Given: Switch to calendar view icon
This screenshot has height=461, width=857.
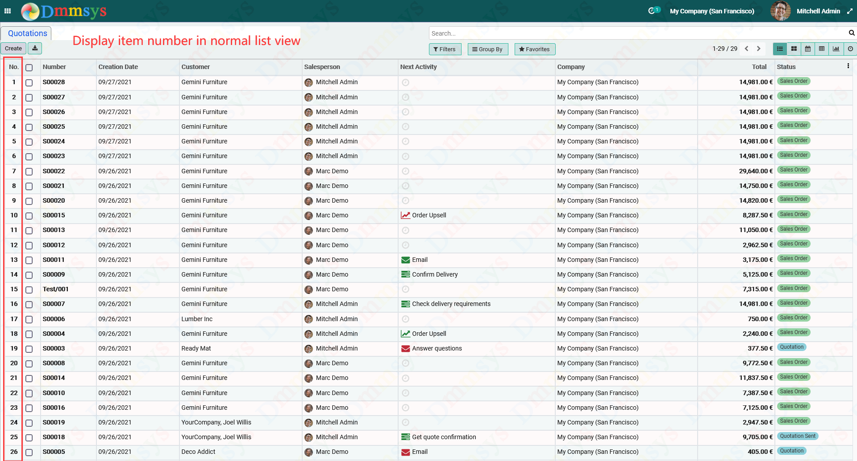Looking at the screenshot, I should point(807,49).
